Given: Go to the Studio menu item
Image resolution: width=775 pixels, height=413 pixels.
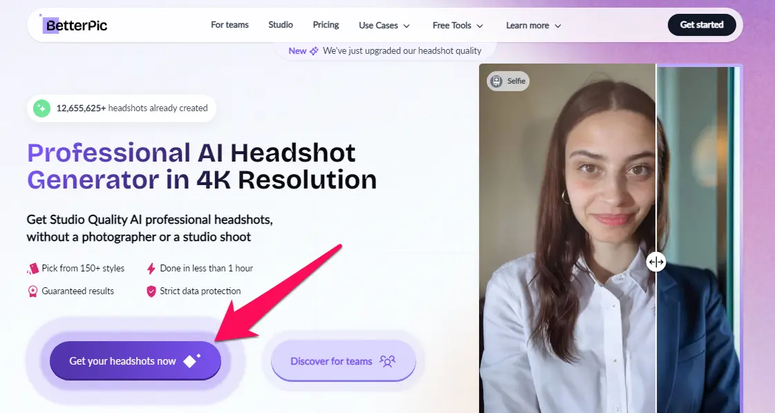Looking at the screenshot, I should 281,25.
